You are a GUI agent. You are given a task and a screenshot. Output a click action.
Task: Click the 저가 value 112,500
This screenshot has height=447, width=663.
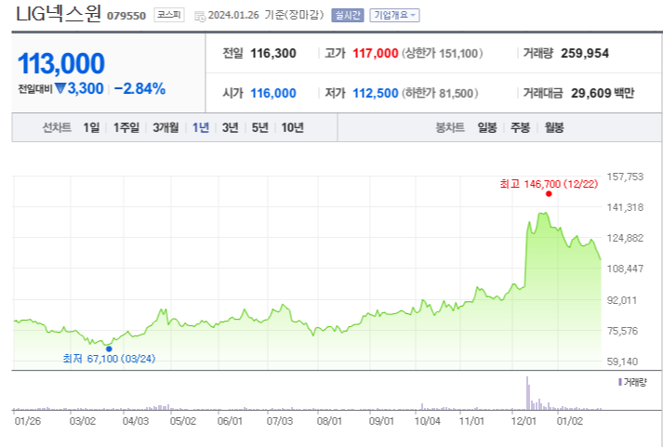376,93
